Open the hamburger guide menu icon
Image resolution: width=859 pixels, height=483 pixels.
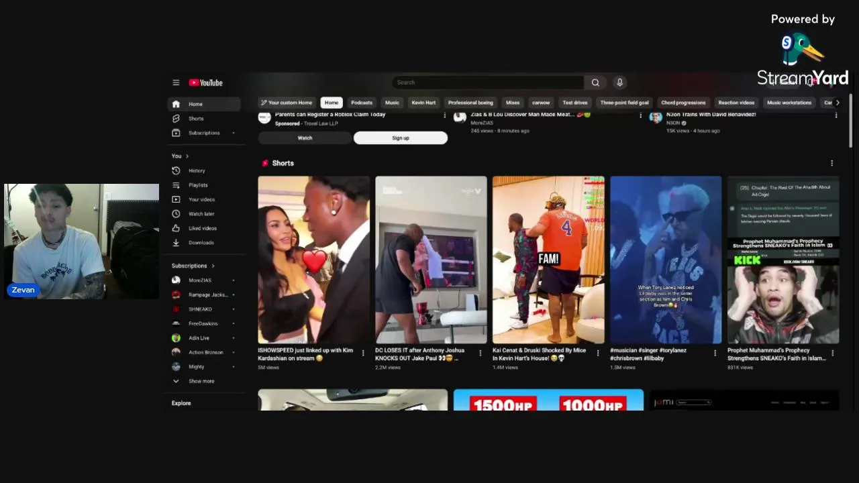(176, 83)
